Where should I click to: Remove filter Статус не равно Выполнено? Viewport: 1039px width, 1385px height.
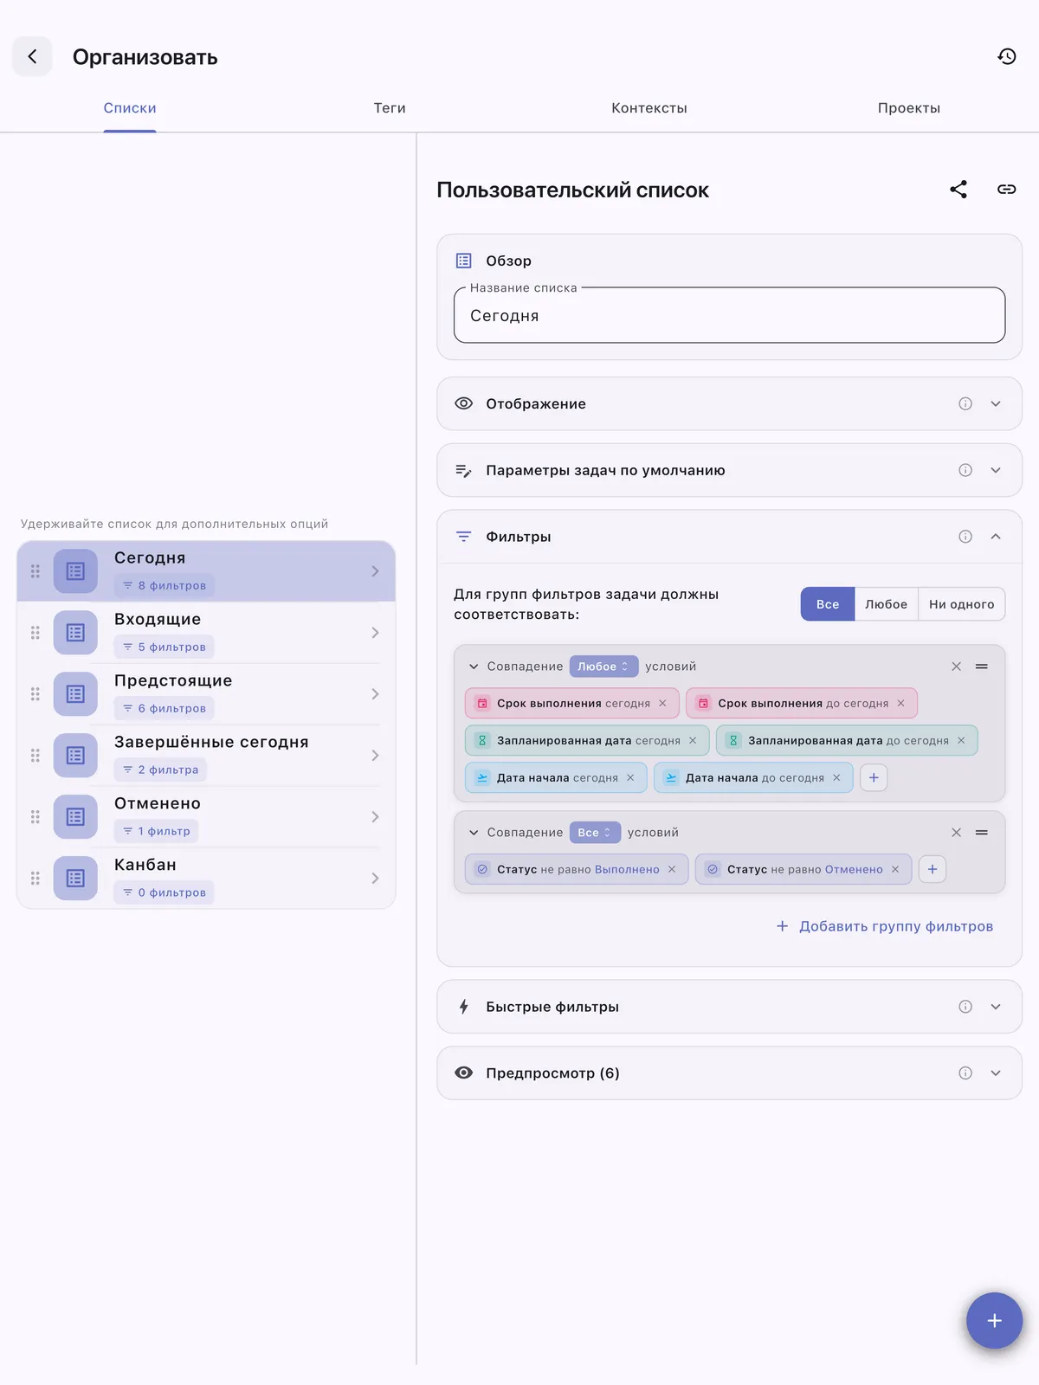672,870
